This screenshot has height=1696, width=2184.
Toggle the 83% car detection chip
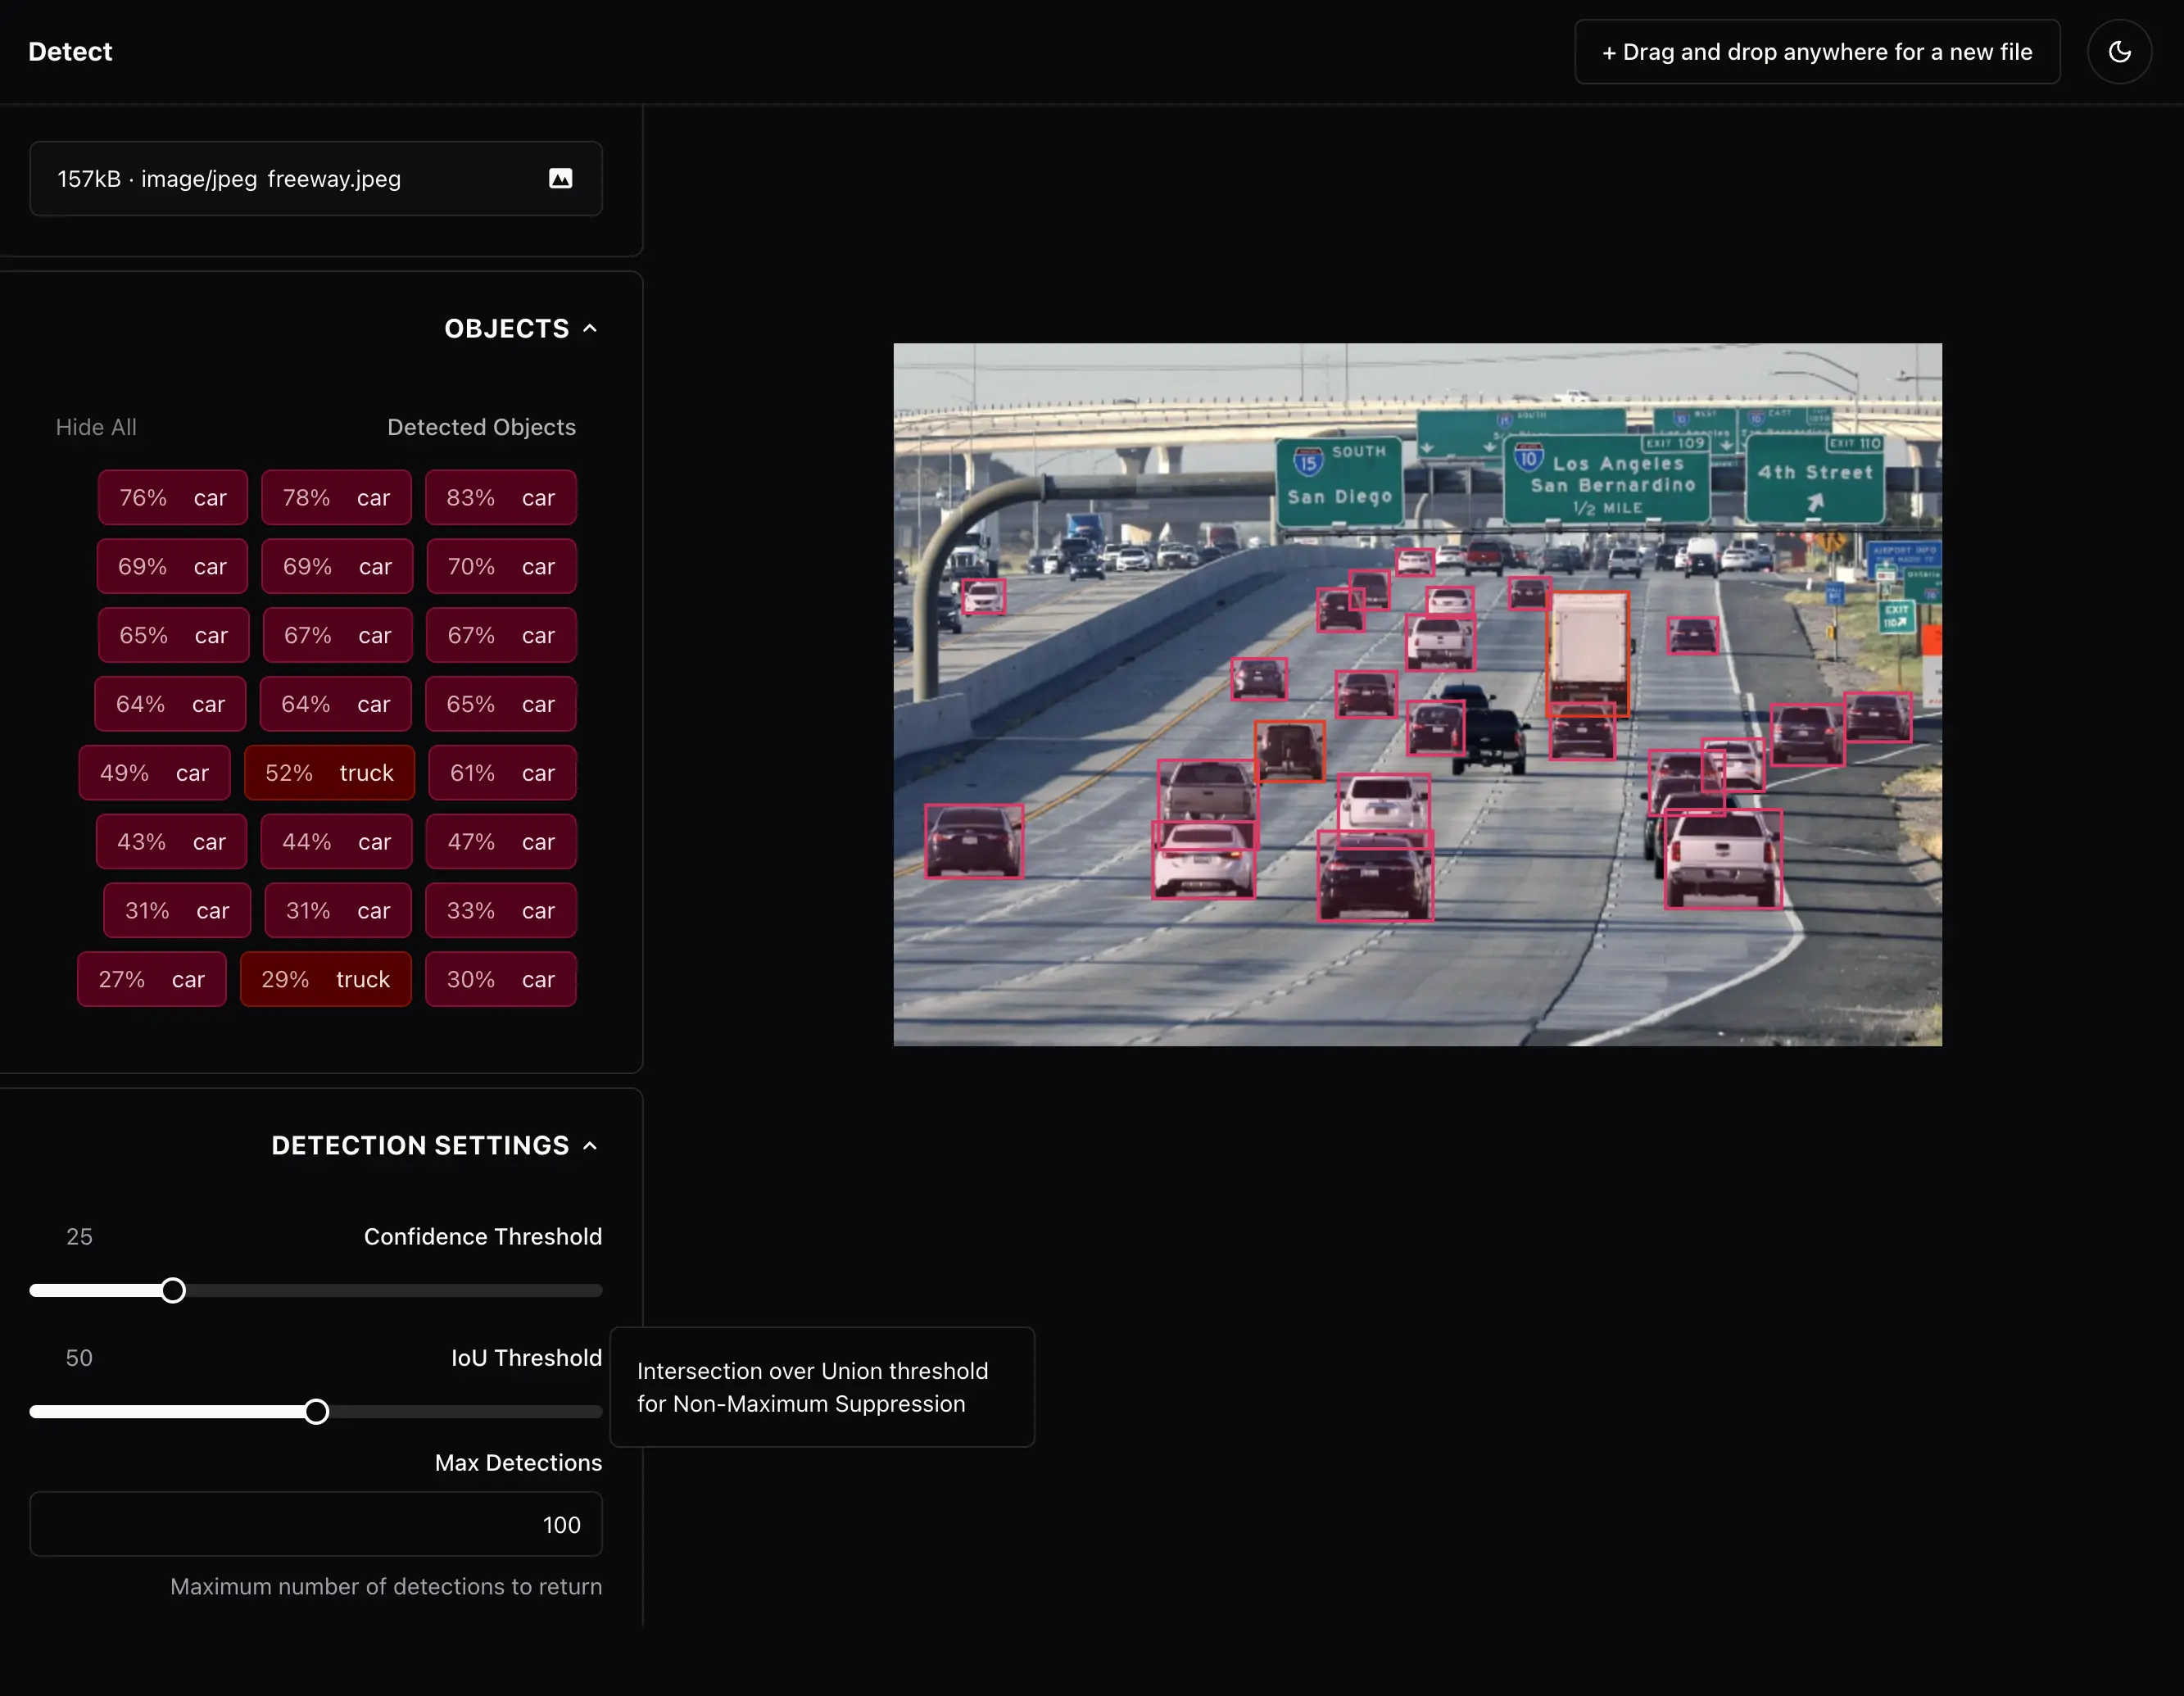[x=500, y=498]
